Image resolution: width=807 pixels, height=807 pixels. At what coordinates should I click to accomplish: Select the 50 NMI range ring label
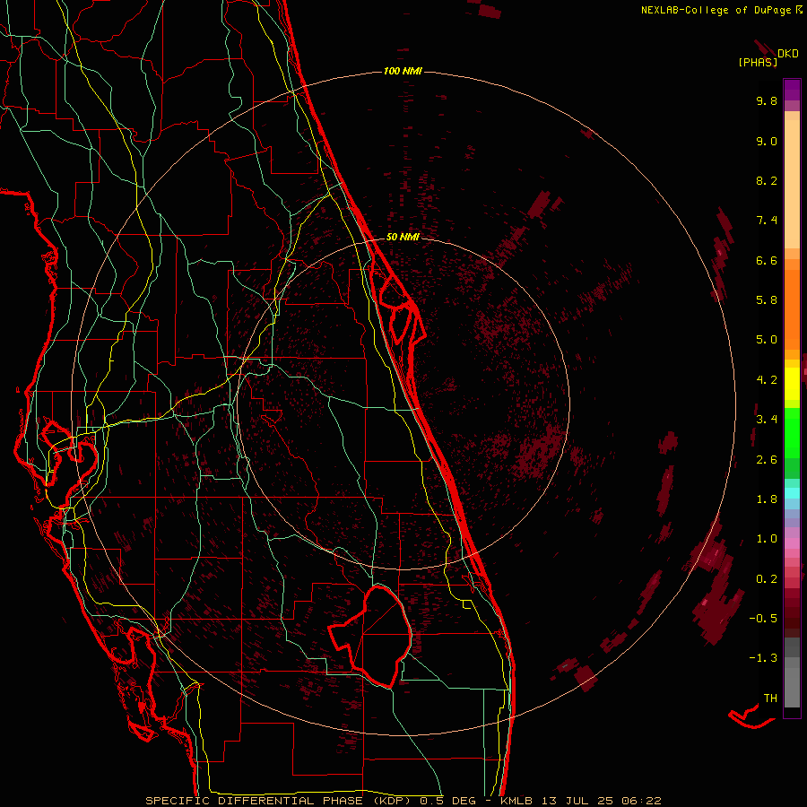(403, 237)
